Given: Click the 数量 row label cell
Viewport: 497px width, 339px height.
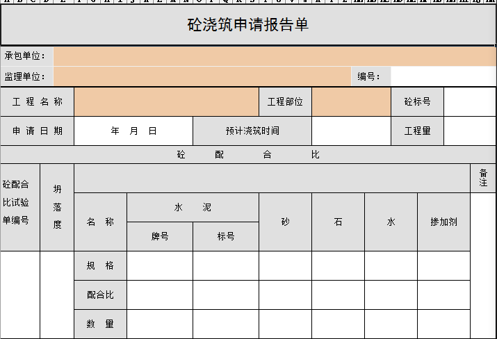Looking at the screenshot, I should click(x=100, y=324).
